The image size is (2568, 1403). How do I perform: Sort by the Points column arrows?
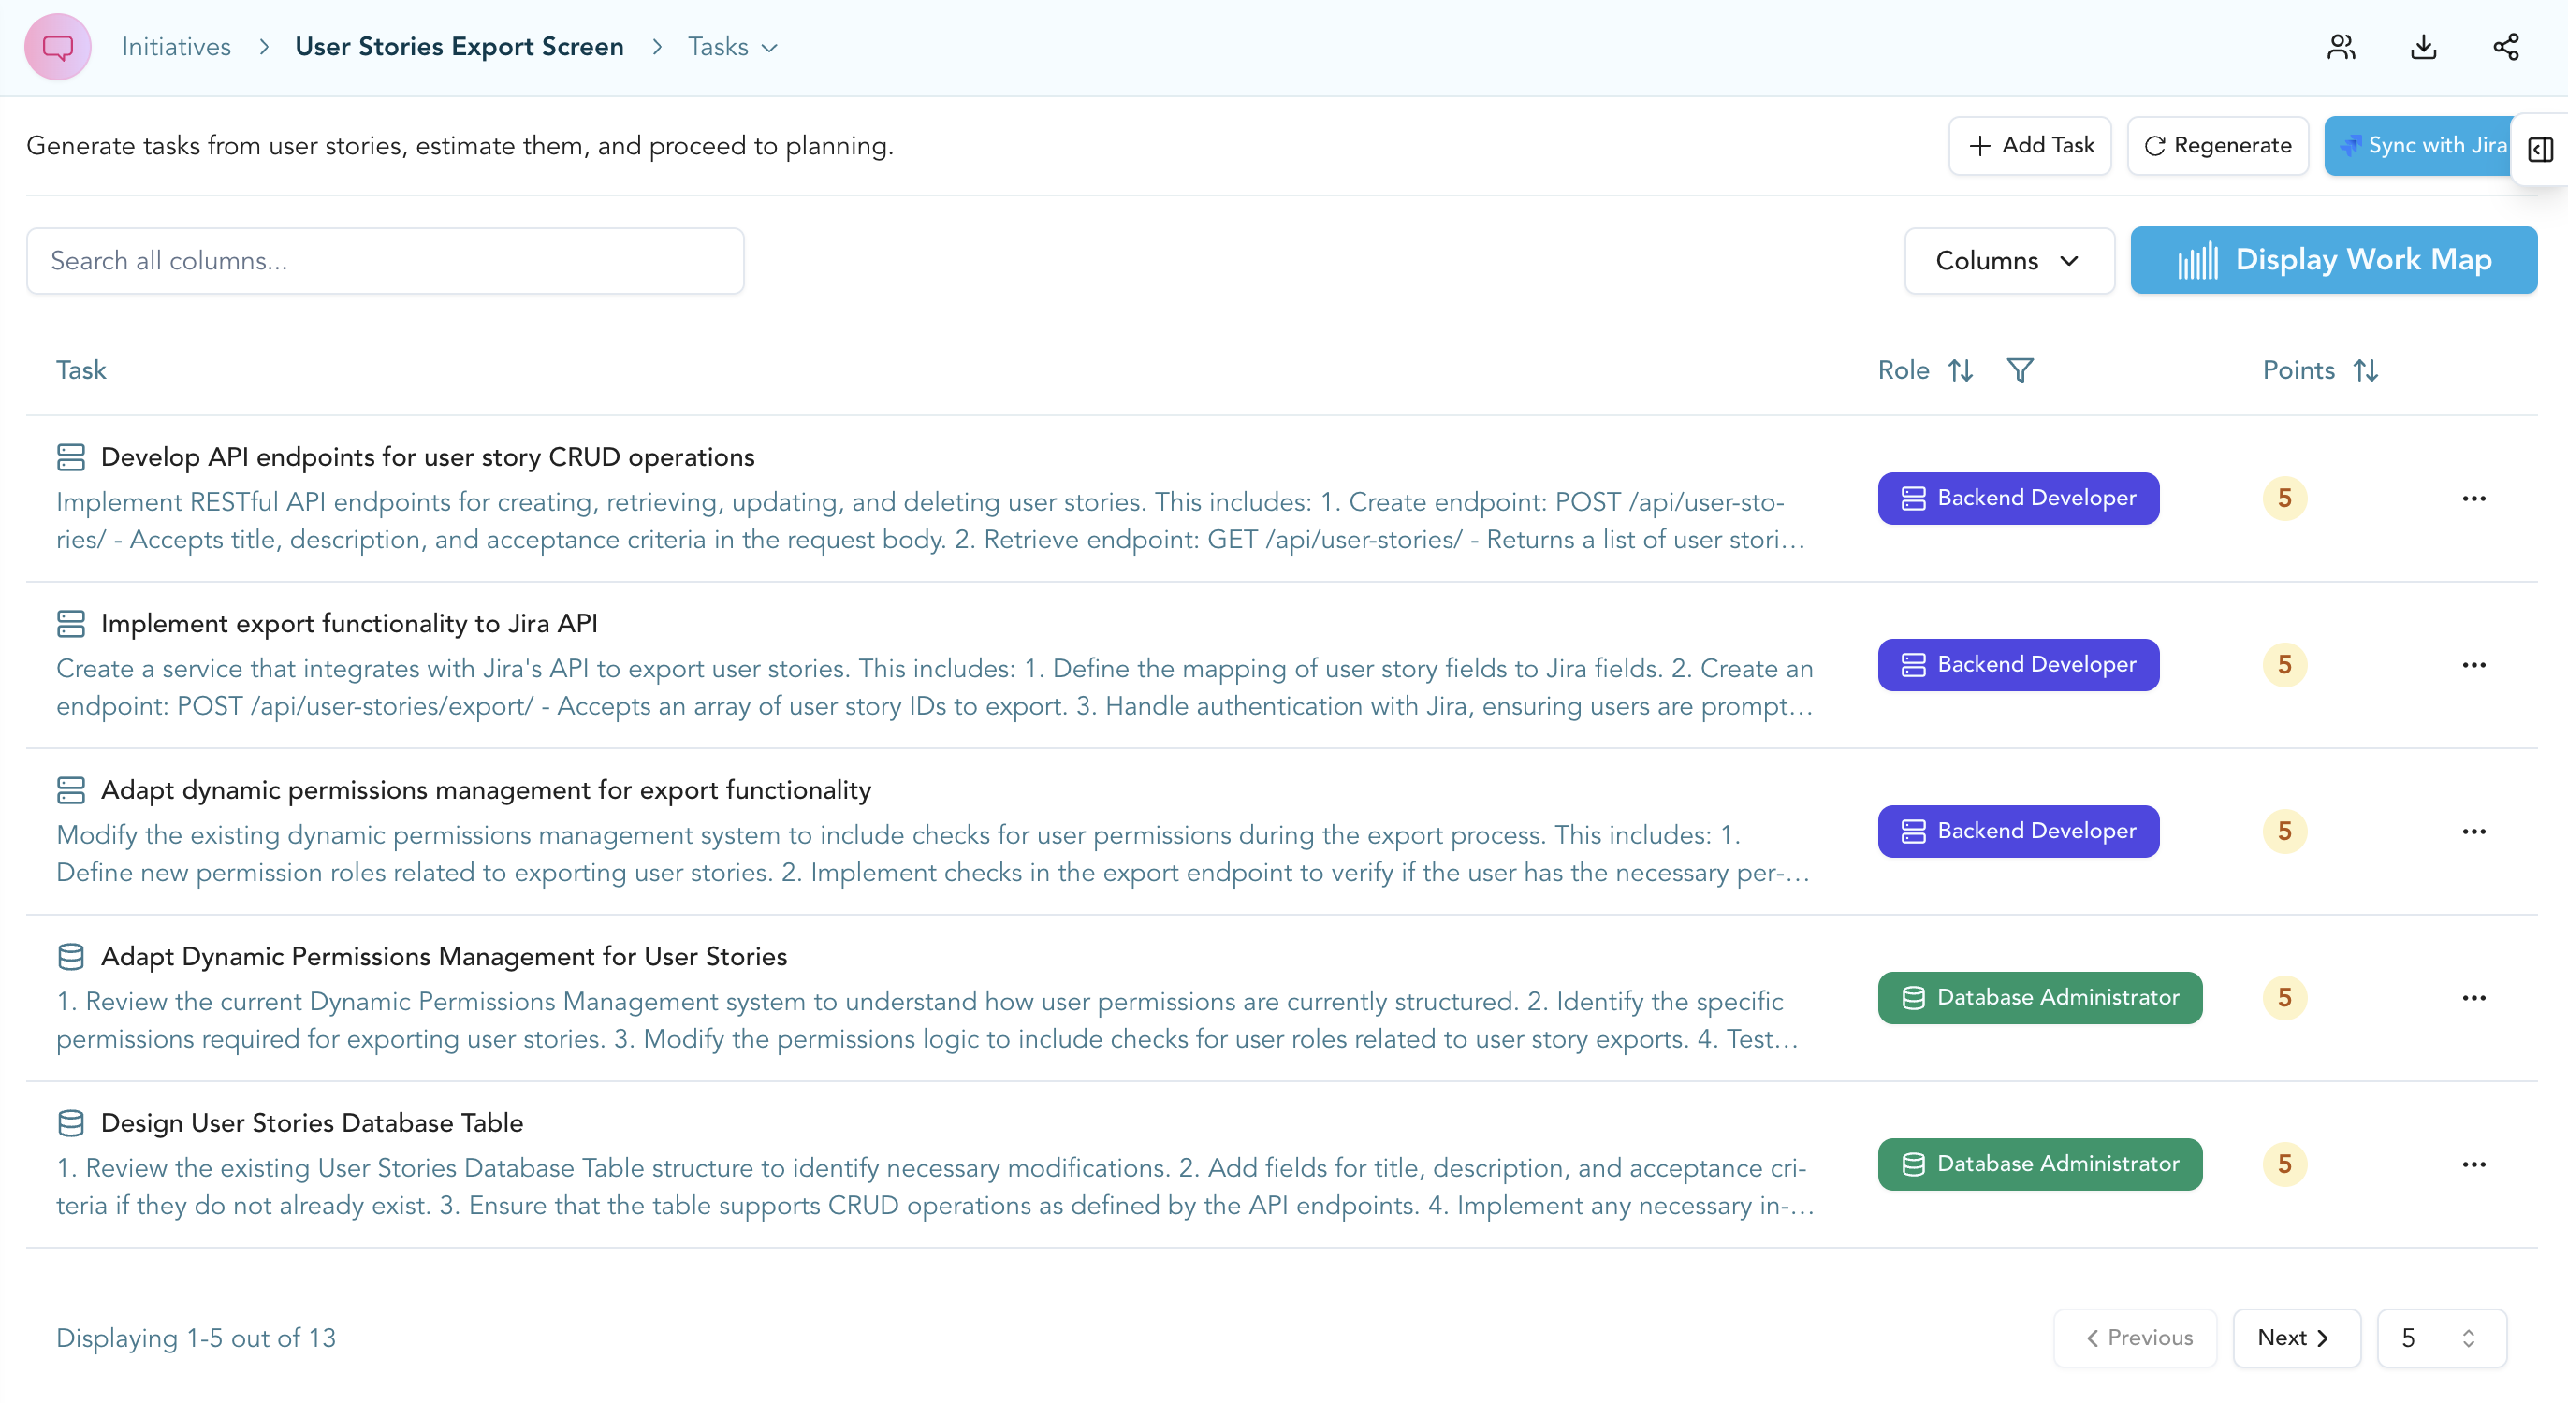pos(2366,370)
